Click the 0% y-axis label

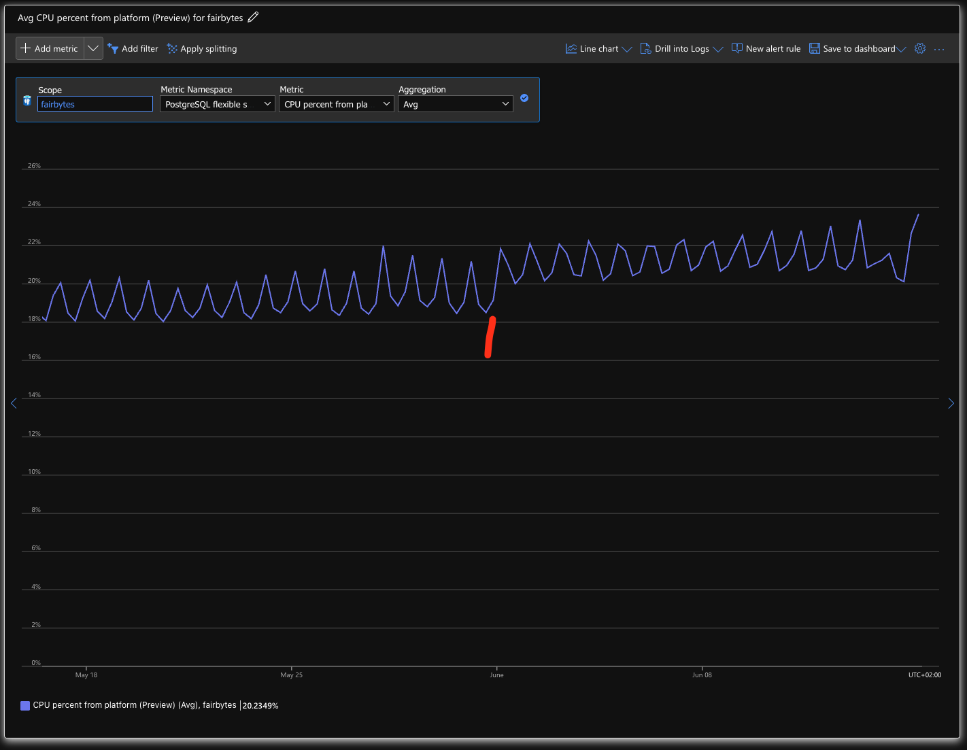click(36, 663)
